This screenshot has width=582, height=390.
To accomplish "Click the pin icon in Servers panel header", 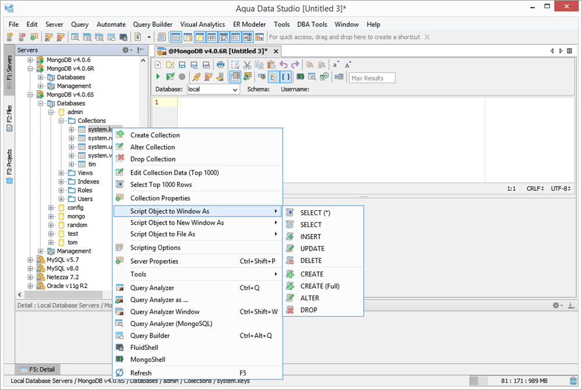I will [x=140, y=50].
